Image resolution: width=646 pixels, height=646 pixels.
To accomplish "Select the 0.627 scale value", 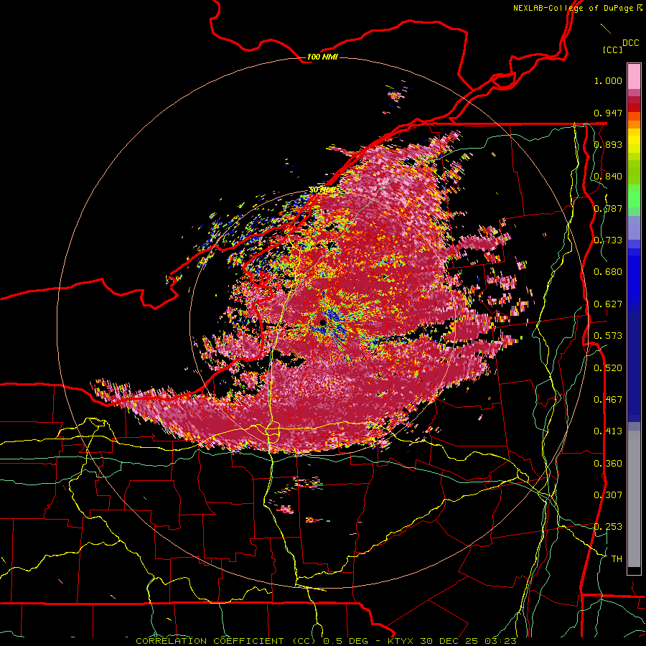I will tap(608, 304).
